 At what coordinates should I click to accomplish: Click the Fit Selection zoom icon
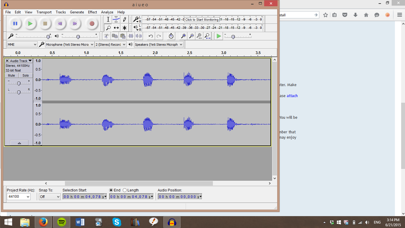point(200,36)
